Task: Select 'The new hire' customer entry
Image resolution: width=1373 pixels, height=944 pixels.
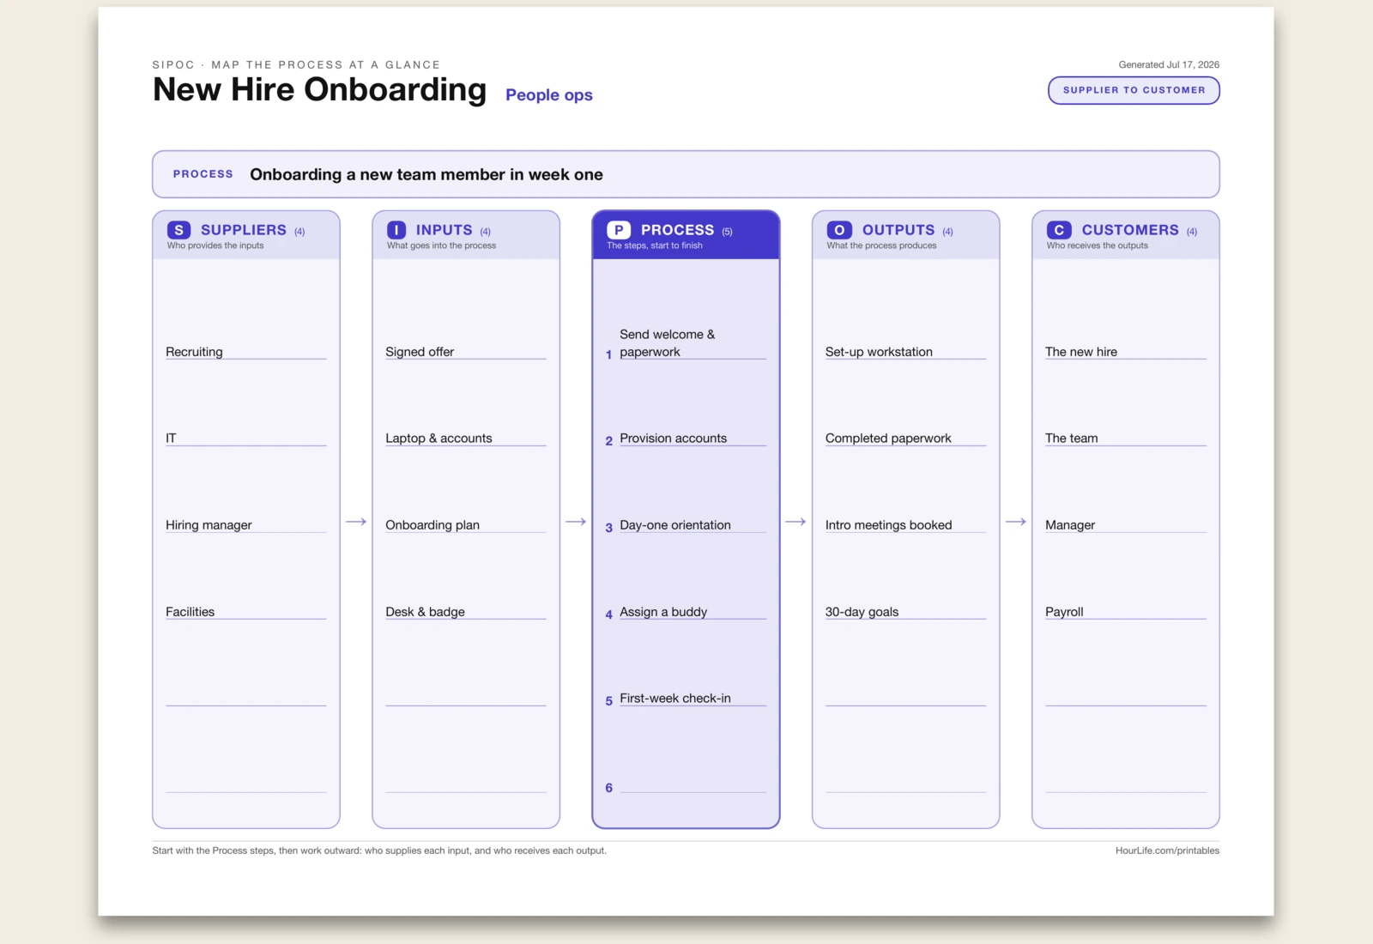Action: (x=1081, y=352)
